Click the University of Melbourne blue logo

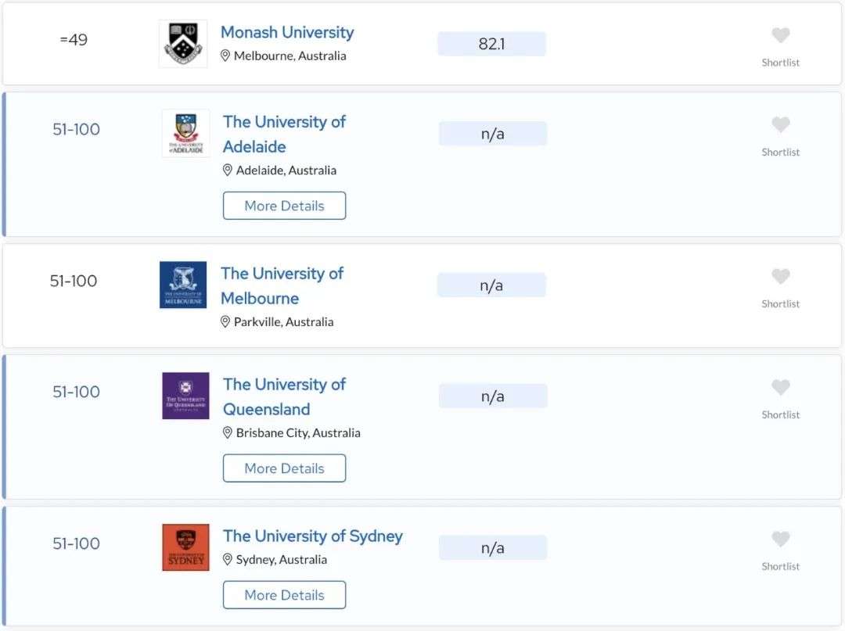click(x=183, y=285)
